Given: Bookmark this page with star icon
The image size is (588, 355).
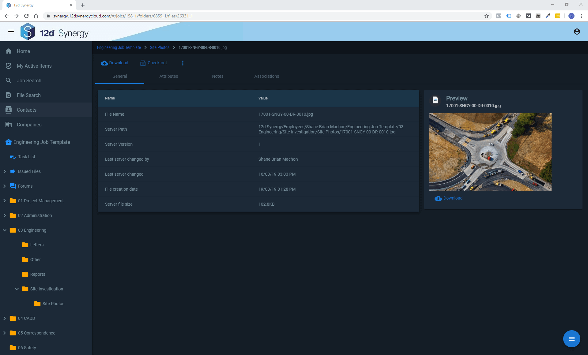Looking at the screenshot, I should 486,16.
